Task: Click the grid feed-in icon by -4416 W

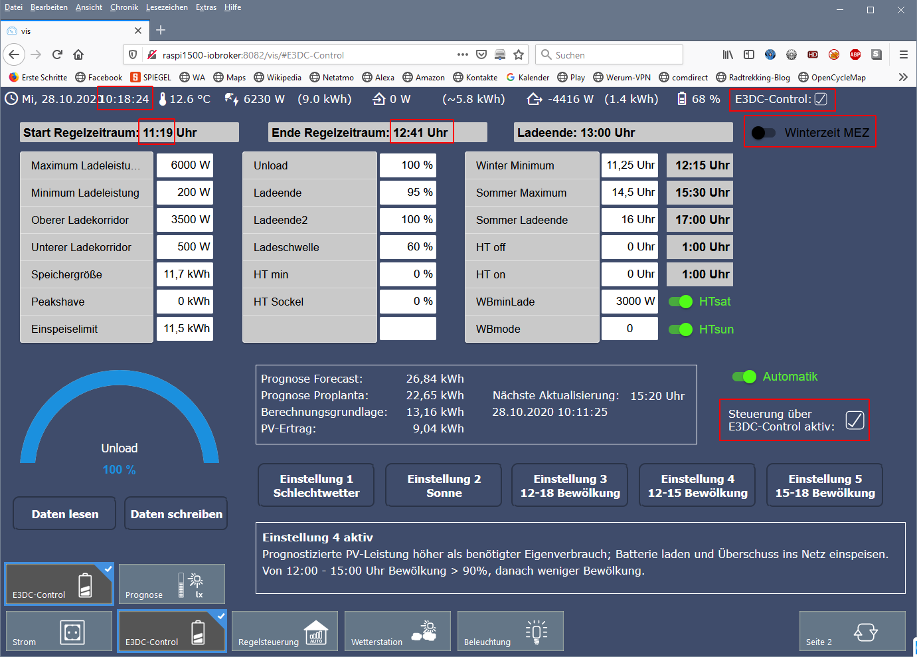Action: click(x=535, y=99)
